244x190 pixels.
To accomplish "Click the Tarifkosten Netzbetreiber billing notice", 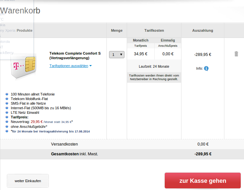I will 154,77.
